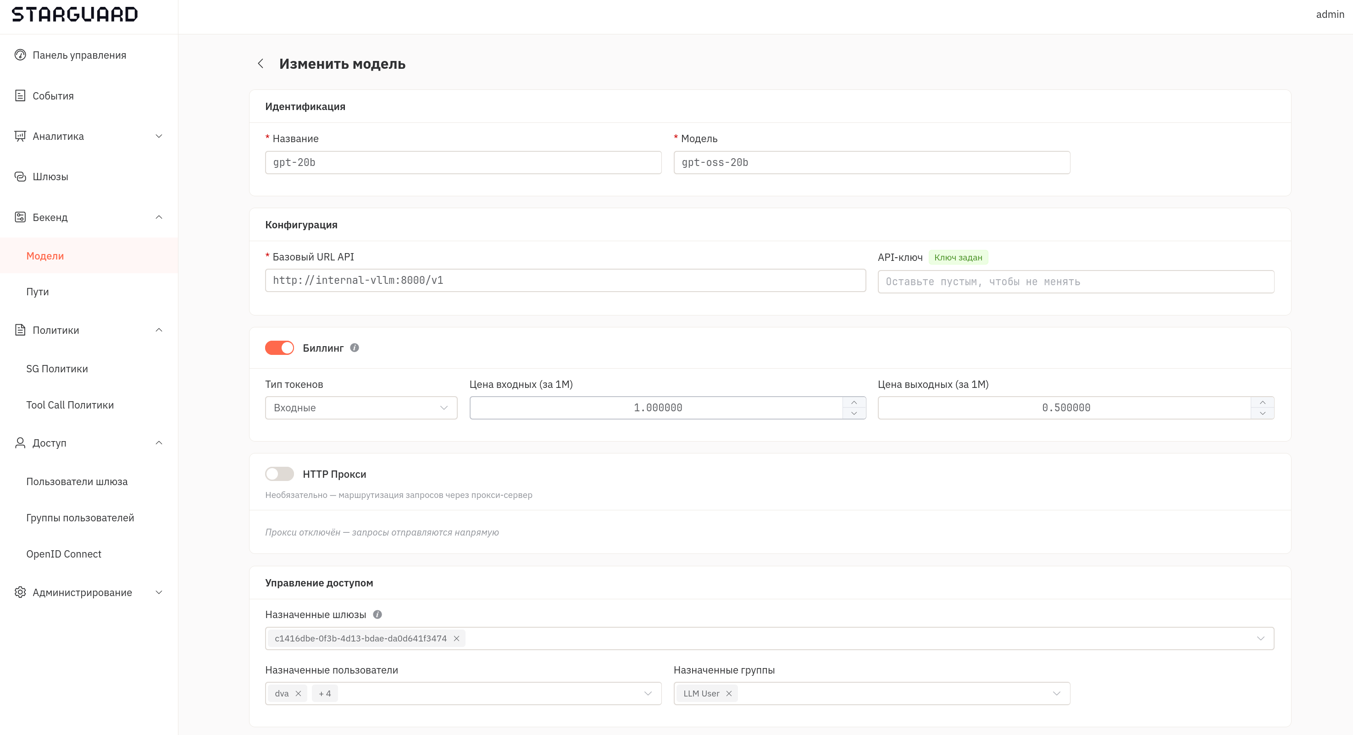Collapse the Доступ menu chevron
The width and height of the screenshot is (1353, 735).
159,442
